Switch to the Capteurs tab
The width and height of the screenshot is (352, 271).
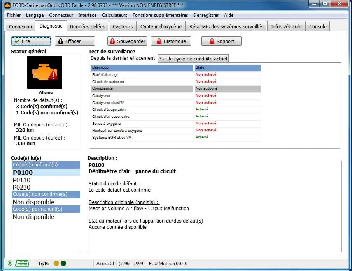[123, 27]
